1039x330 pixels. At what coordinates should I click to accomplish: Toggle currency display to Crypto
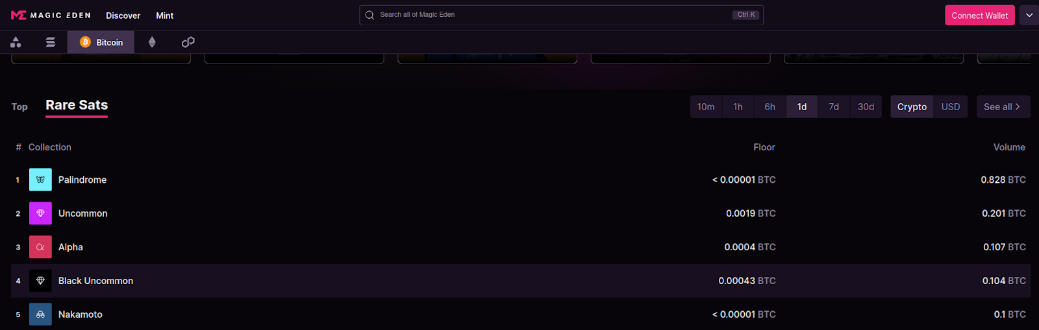tap(912, 107)
